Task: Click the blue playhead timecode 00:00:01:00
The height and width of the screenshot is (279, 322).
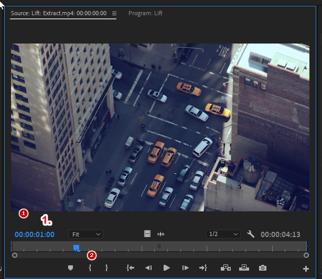Action: pos(35,234)
